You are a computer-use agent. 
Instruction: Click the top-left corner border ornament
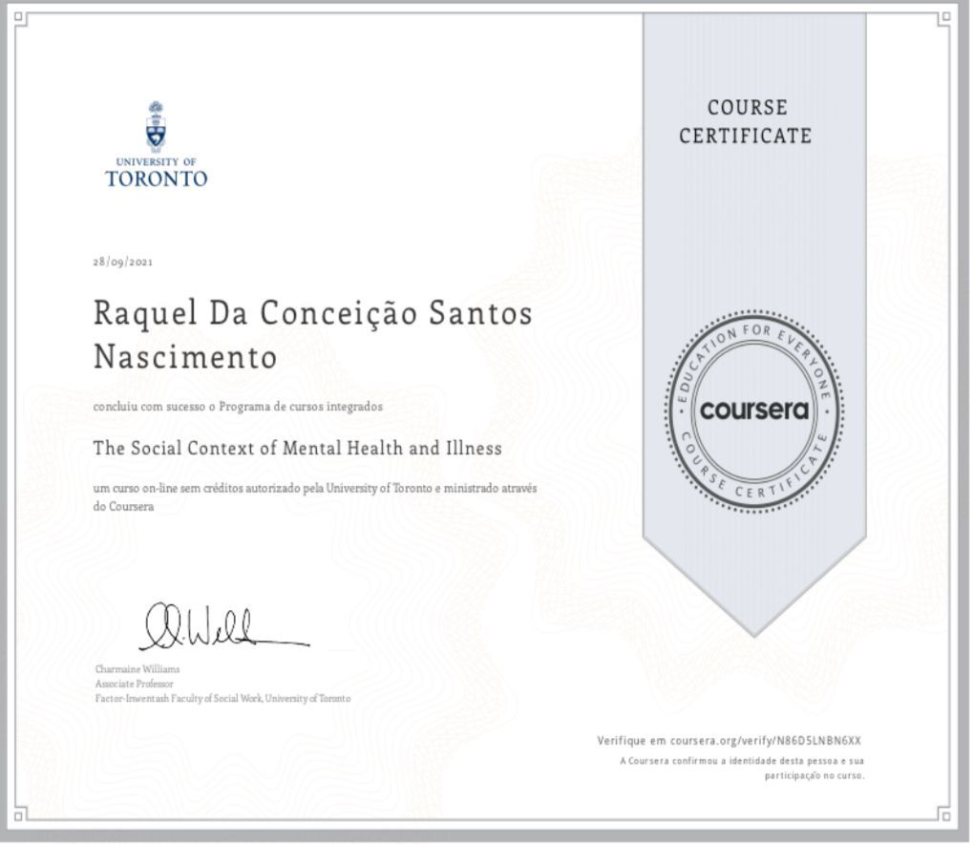tap(23, 17)
